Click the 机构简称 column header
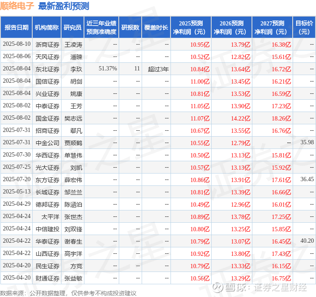 pyautogui.click(x=47, y=27)
